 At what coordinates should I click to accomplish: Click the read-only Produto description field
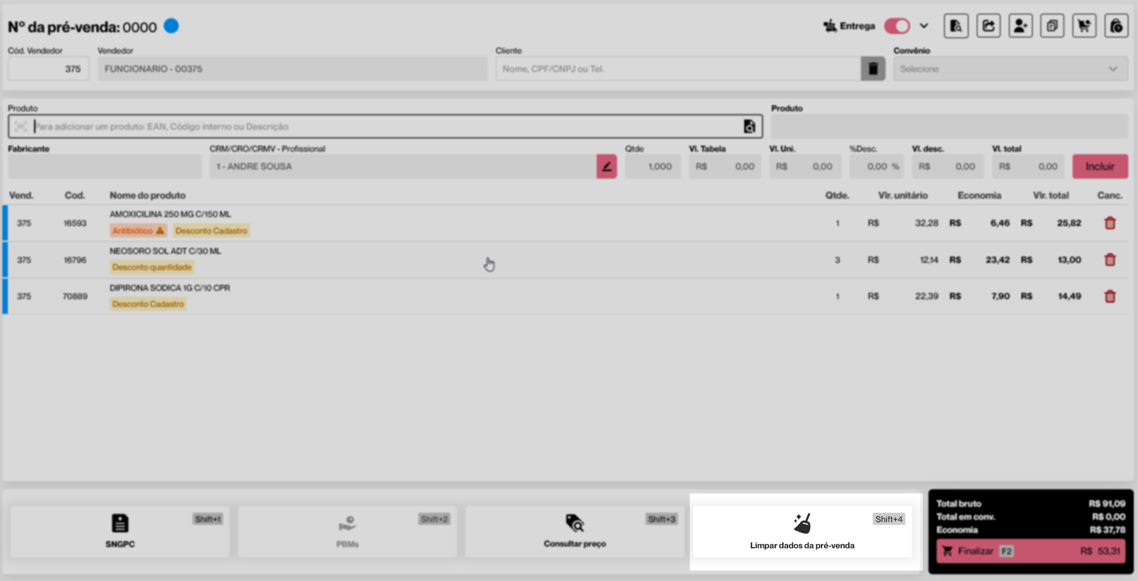[x=949, y=127]
